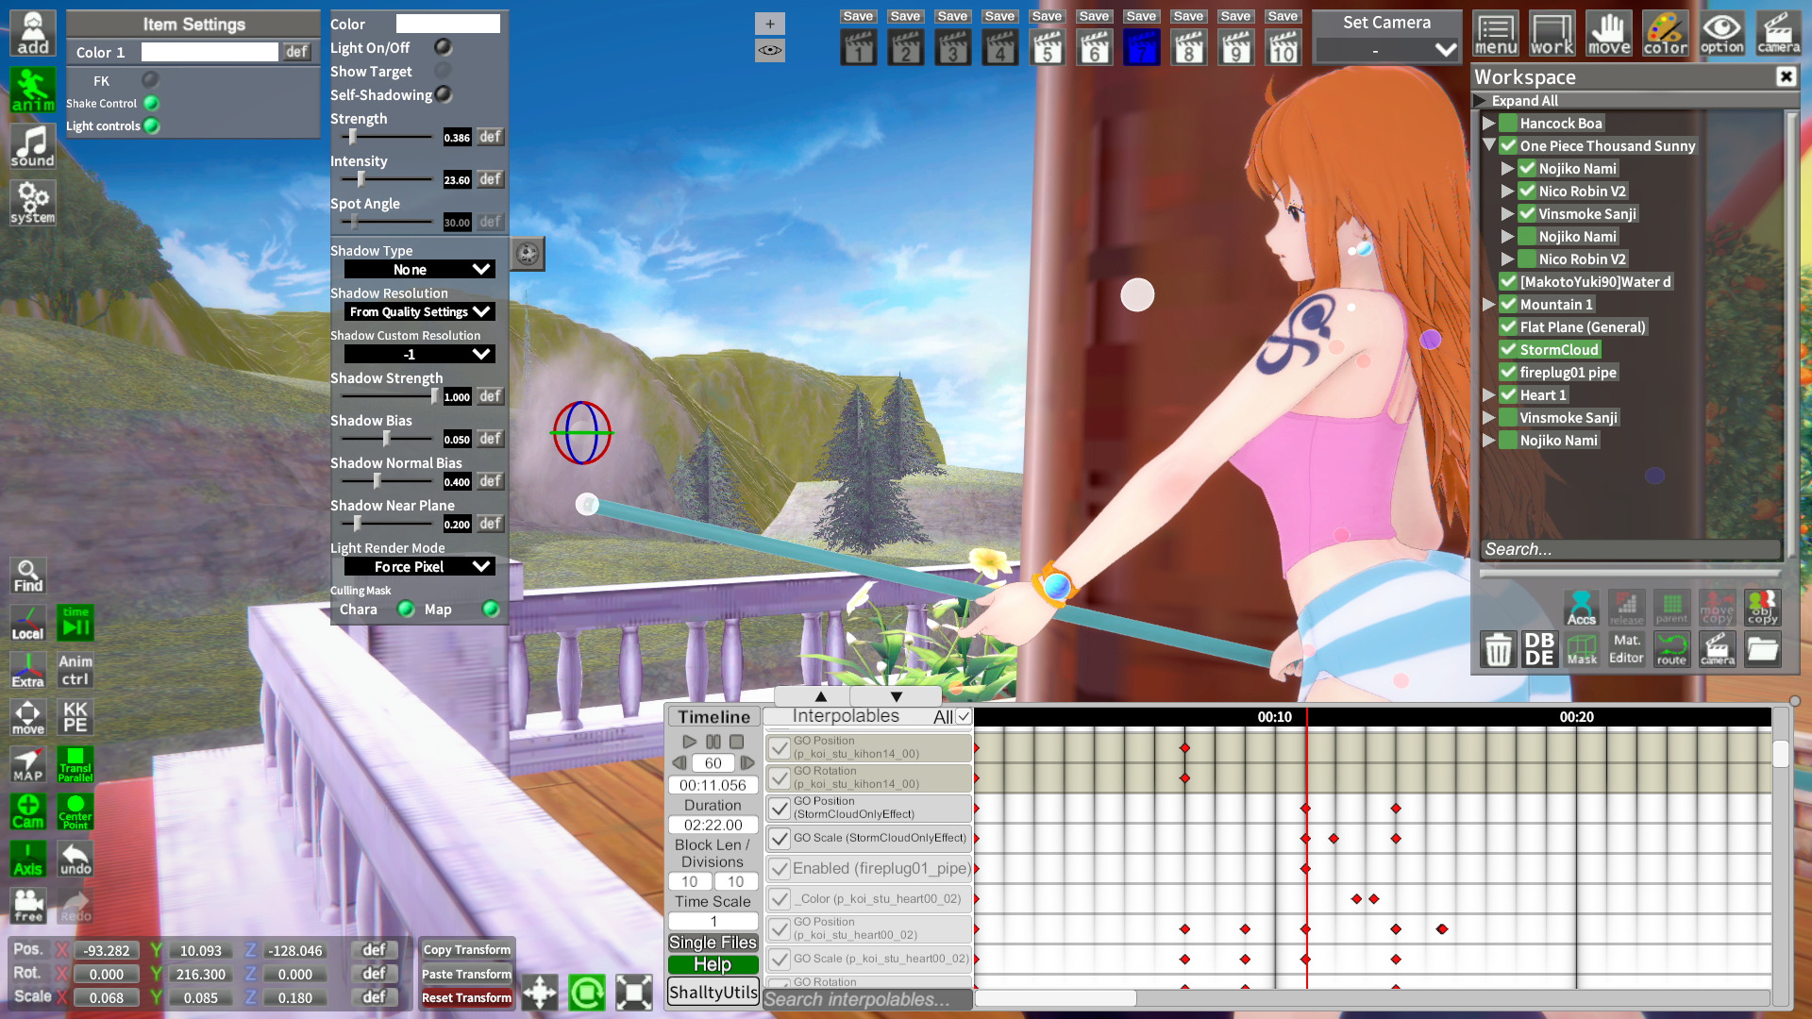Click the Paste Transform button

(466, 974)
